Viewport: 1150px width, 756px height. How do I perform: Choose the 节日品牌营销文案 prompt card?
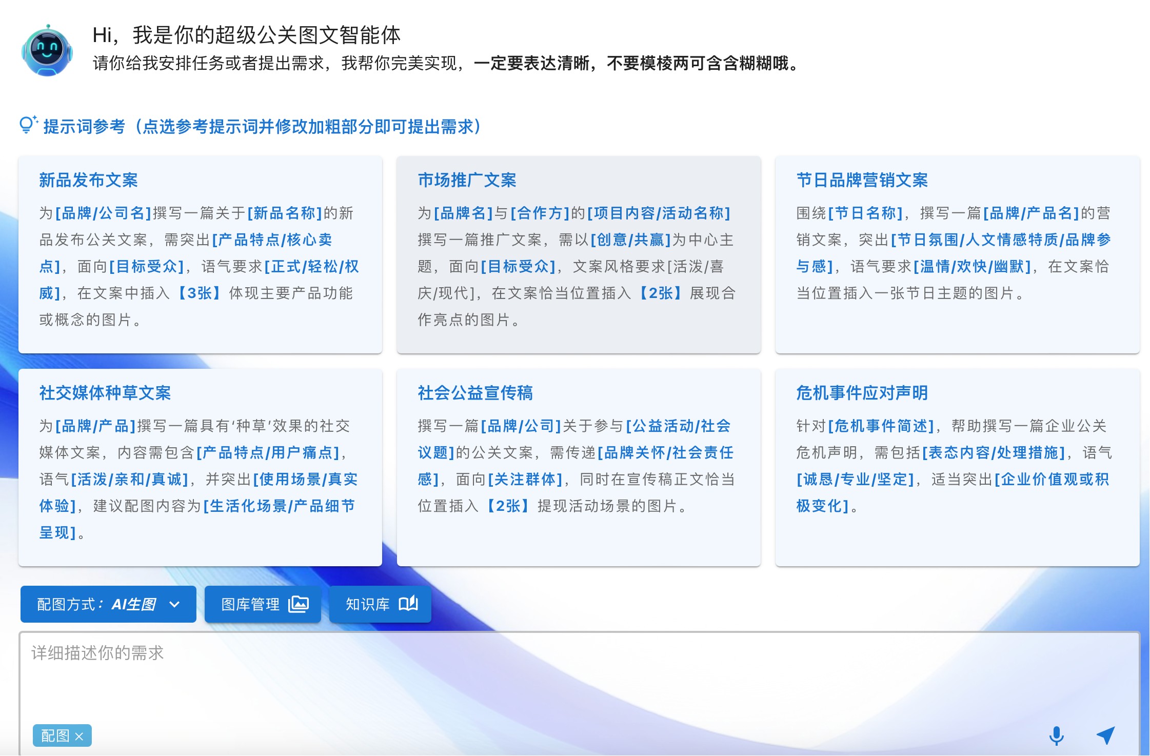957,255
